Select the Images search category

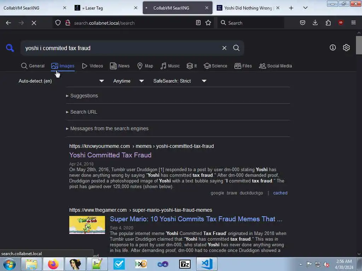(63, 66)
